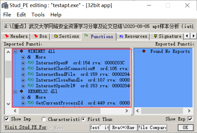Image resolution: width=197 pixels, height=133 pixels.
Task: Select Found No Exports entry
Action: pos(170,51)
